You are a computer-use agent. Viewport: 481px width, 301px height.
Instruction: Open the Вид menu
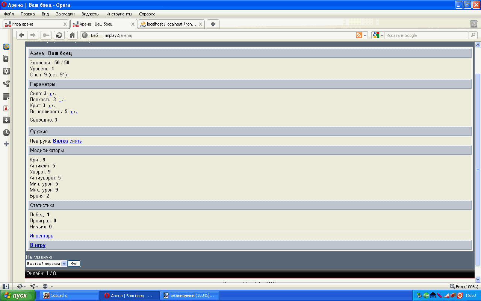click(45, 14)
